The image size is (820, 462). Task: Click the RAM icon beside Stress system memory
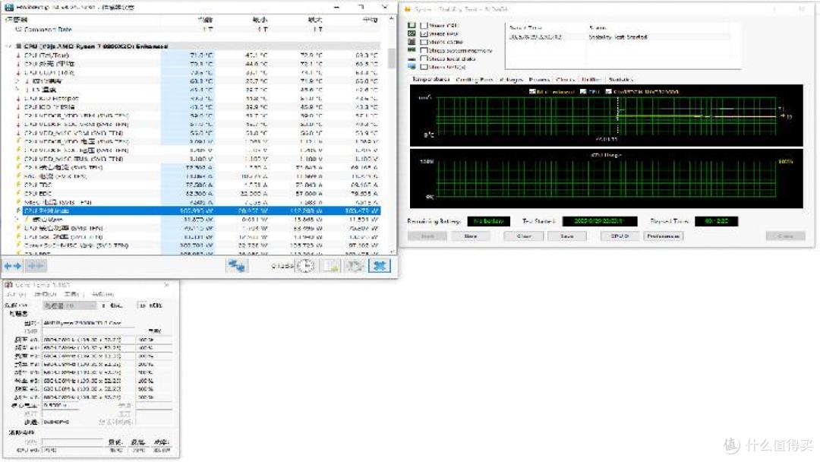pyautogui.click(x=412, y=50)
